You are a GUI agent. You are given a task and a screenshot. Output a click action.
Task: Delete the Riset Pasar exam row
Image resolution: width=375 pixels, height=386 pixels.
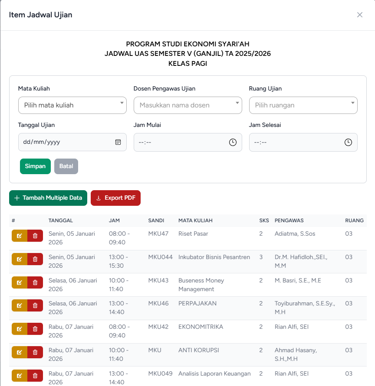(x=35, y=236)
